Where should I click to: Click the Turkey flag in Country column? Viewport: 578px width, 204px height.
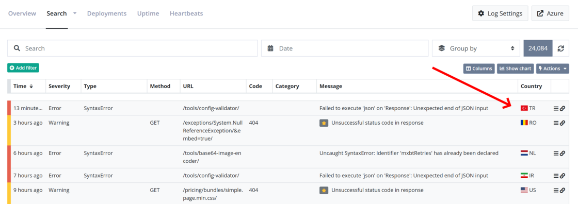[x=524, y=108]
